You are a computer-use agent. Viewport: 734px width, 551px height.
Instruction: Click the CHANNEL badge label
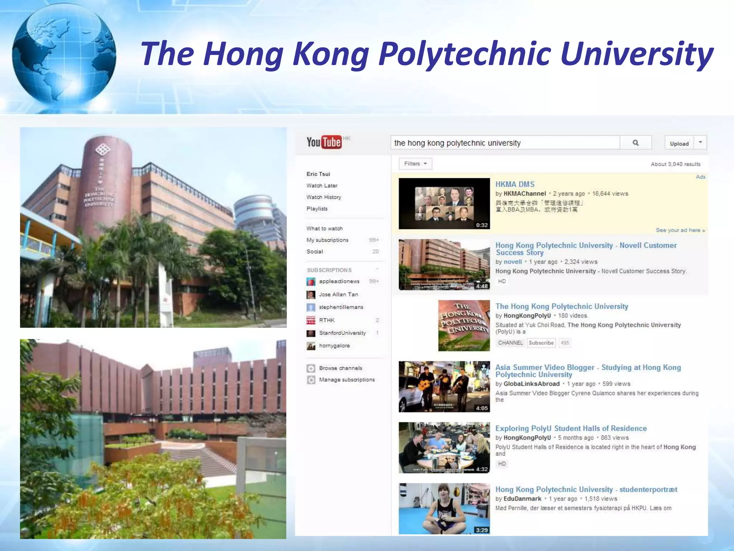pyautogui.click(x=510, y=343)
